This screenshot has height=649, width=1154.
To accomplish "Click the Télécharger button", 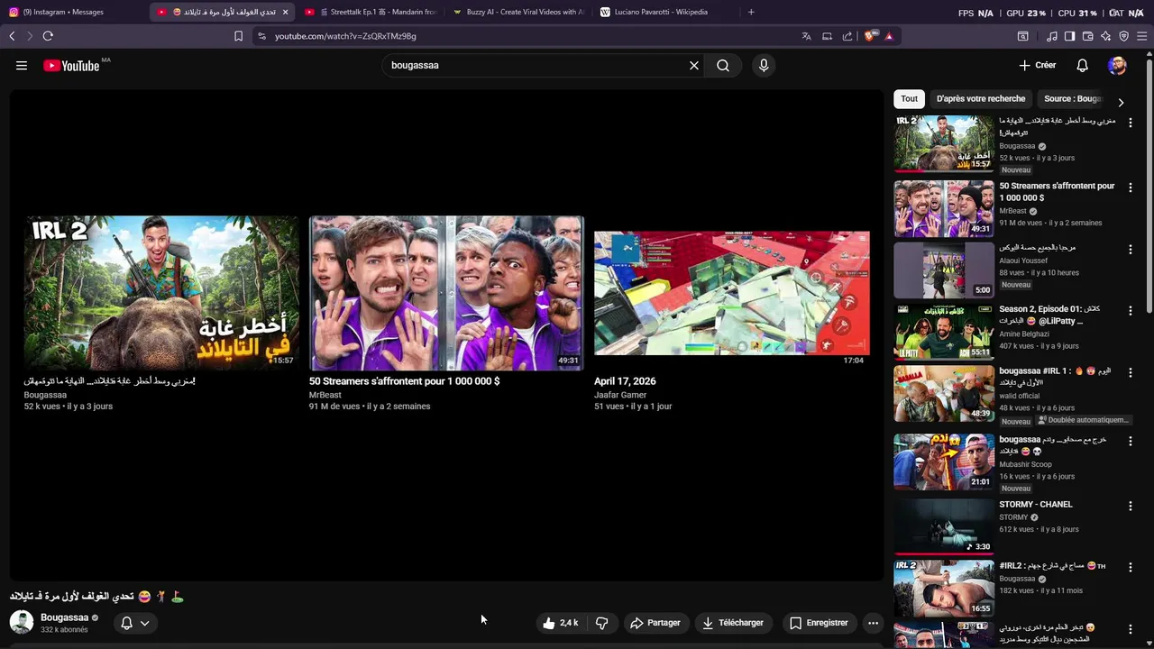I will click(x=733, y=623).
